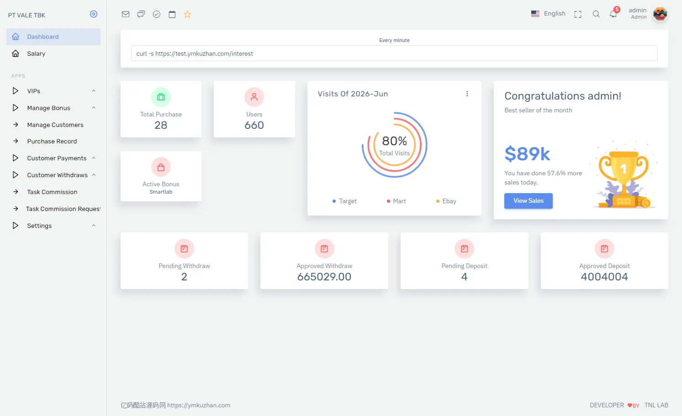Open the English language dropdown
The width and height of the screenshot is (682, 416).
point(548,14)
